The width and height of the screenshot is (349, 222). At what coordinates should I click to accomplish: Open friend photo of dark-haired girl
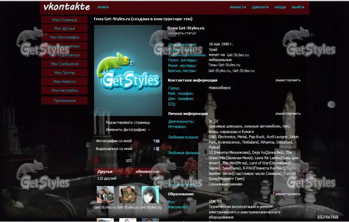[x=150, y=195]
